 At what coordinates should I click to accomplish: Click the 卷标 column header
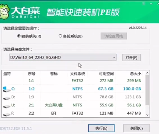click(54, 74)
